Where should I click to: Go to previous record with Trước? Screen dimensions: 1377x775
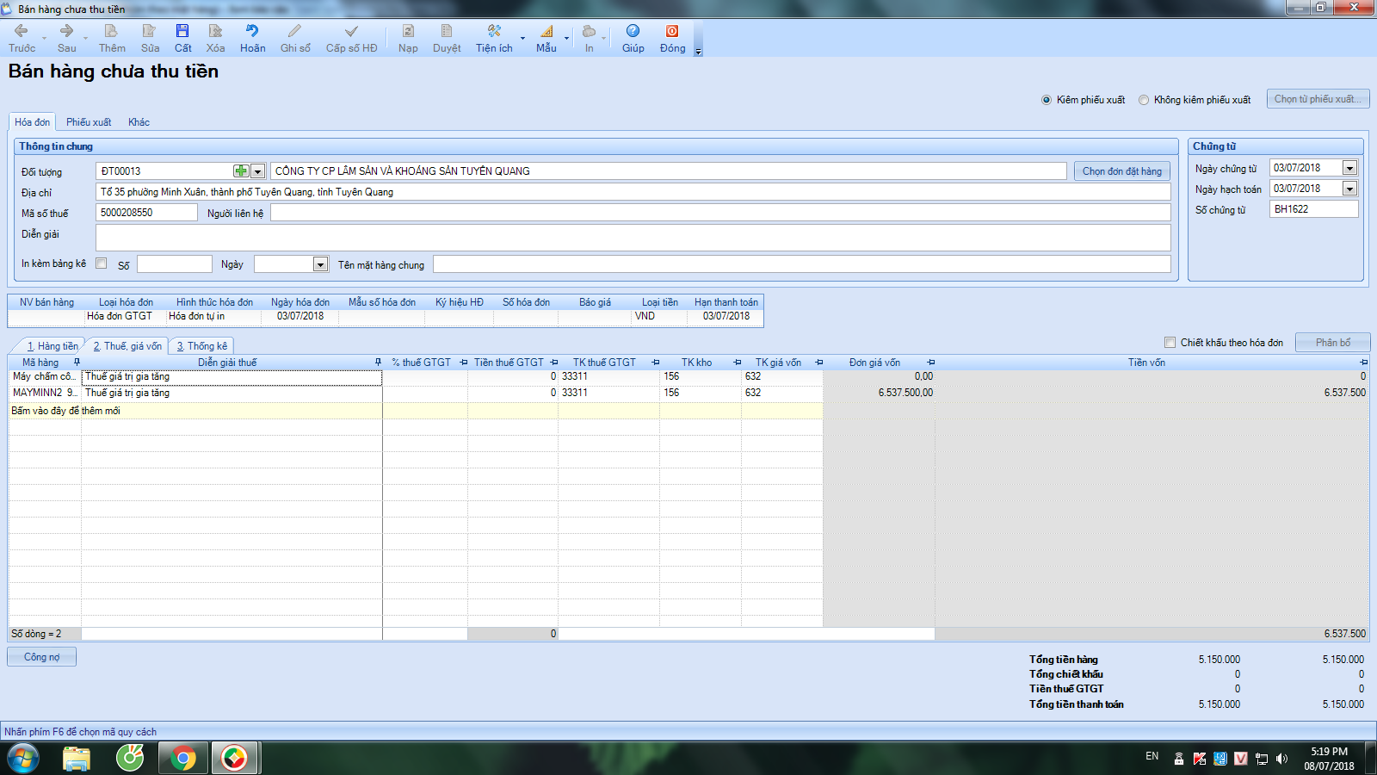(22, 39)
